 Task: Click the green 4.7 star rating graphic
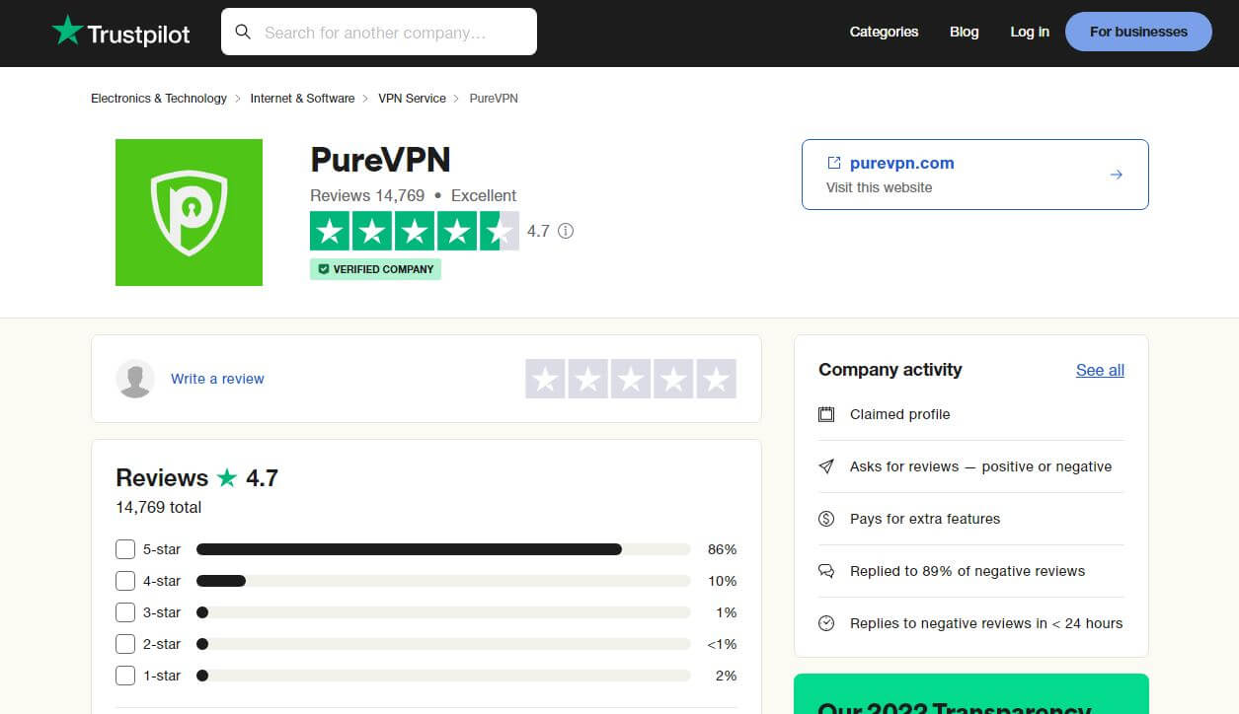(415, 231)
